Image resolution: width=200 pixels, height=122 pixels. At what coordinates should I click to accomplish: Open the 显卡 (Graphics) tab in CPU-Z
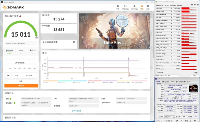pos(177,82)
